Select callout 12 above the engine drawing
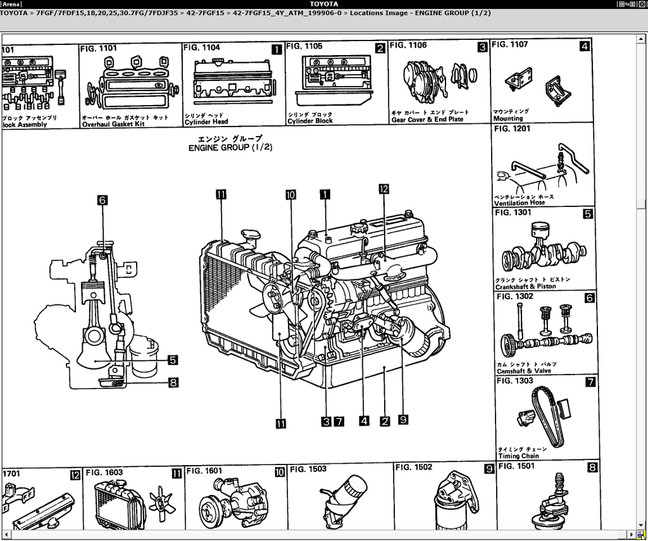The width and height of the screenshot is (648, 541). pyautogui.click(x=383, y=189)
